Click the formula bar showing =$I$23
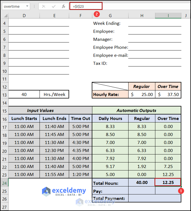Screen dimensions: 191x211 pyautogui.click(x=86, y=6)
